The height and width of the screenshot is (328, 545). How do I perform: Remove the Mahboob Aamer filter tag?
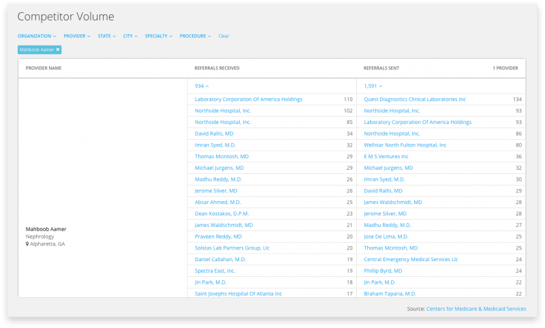[58, 50]
